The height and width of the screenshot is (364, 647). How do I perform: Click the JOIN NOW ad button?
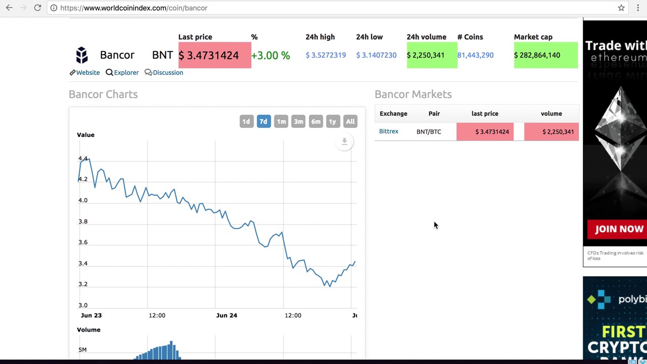[x=617, y=229]
